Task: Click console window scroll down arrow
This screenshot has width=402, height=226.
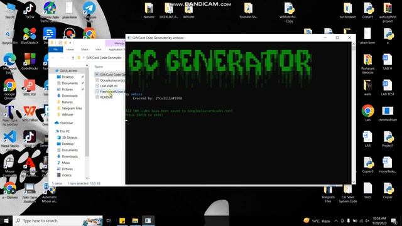Action: (354, 182)
